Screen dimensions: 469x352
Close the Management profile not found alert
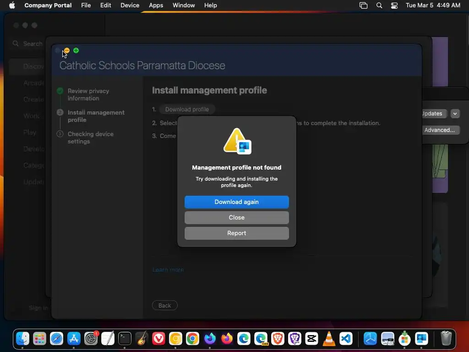coord(237,218)
